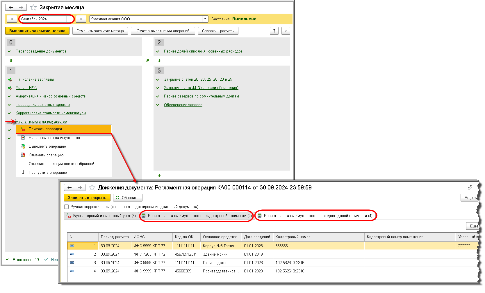Screen dimensions: 485x293
Task: Choose Показать проводки in context menu
Action: (64, 129)
